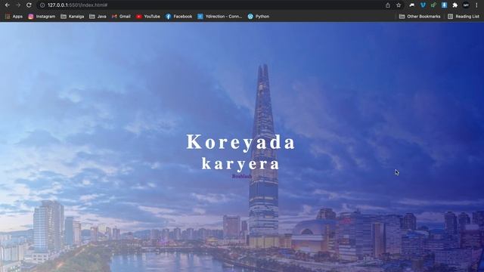Viewport: 484px width, 272px height.
Task: Click the address bar URL 127.0.0.1:5501
Action: point(77,5)
